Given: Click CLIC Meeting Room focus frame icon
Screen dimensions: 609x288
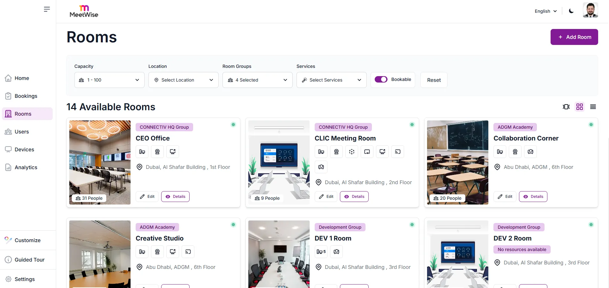Looking at the screenshot, I should (x=352, y=152).
